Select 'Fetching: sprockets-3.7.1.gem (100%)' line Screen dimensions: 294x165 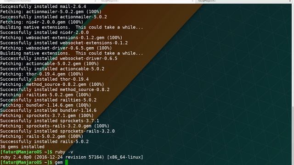(47, 115)
